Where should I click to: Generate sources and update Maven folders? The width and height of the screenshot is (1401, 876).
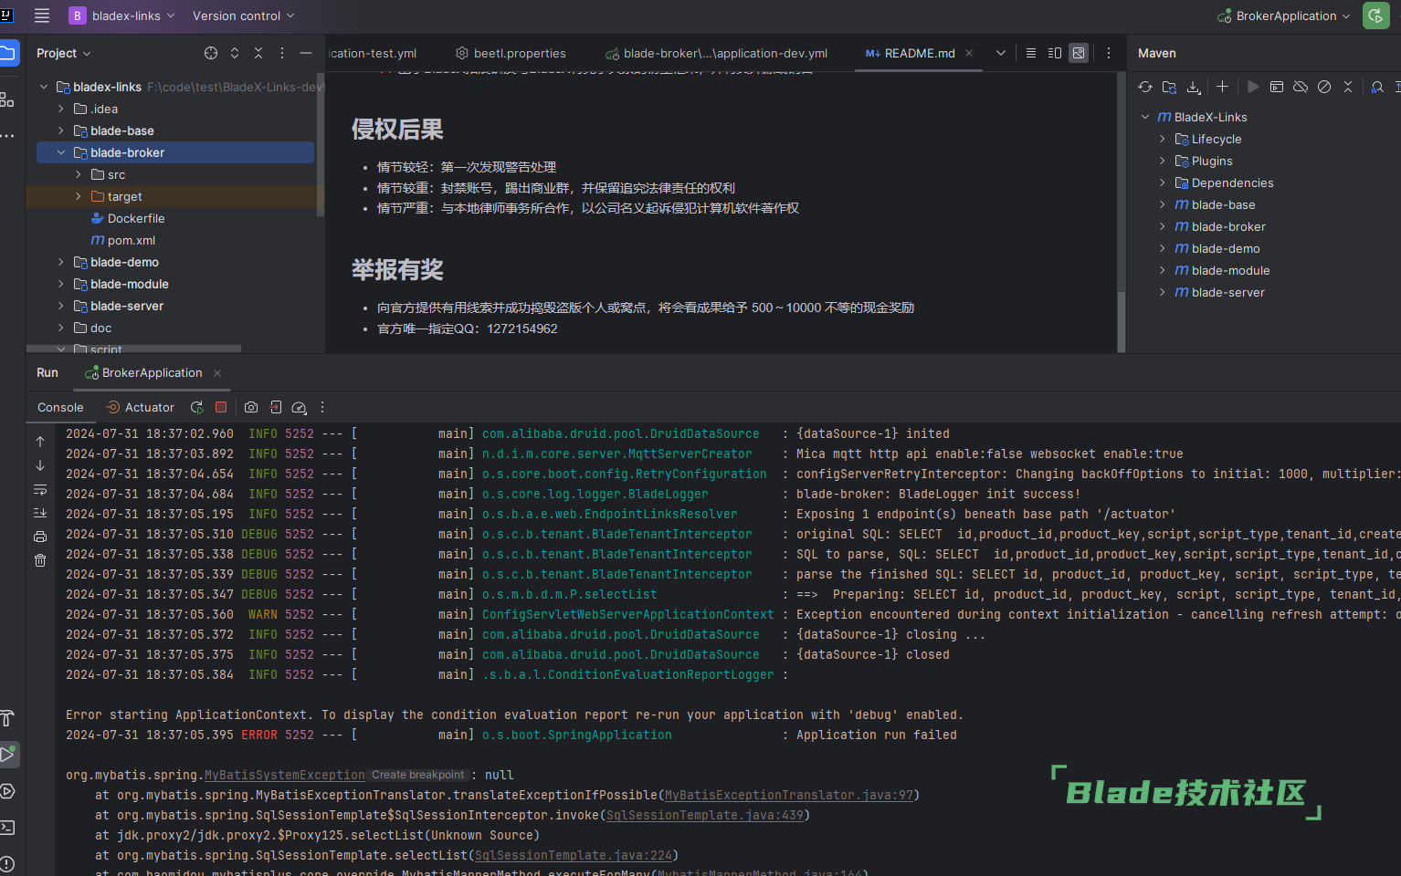coord(1169,87)
